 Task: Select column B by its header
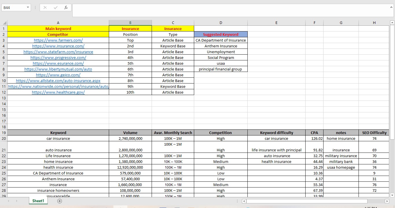coord(130,22)
